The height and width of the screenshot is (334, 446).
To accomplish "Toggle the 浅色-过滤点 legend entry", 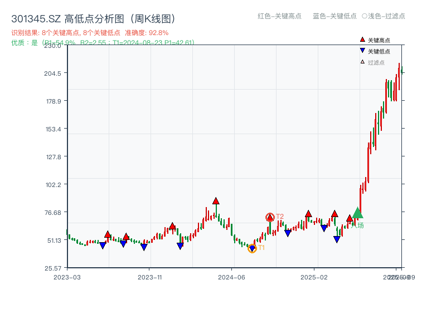I will coord(382,17).
